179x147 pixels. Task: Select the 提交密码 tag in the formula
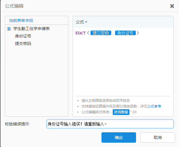pyautogui.click(x=101, y=33)
